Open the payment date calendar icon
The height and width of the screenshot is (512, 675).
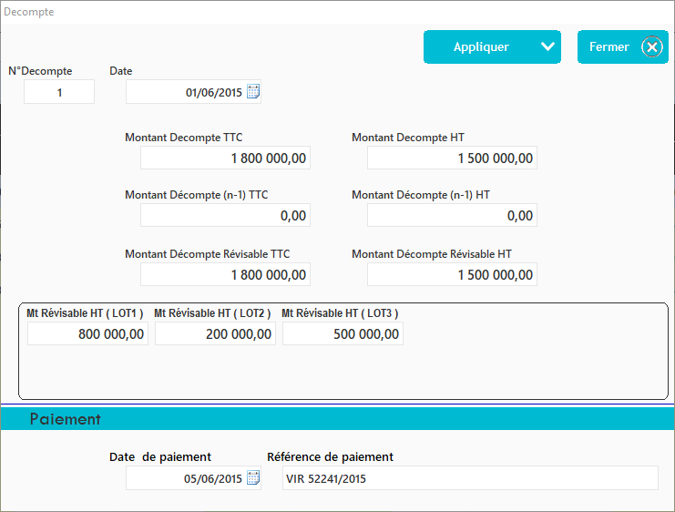253,478
